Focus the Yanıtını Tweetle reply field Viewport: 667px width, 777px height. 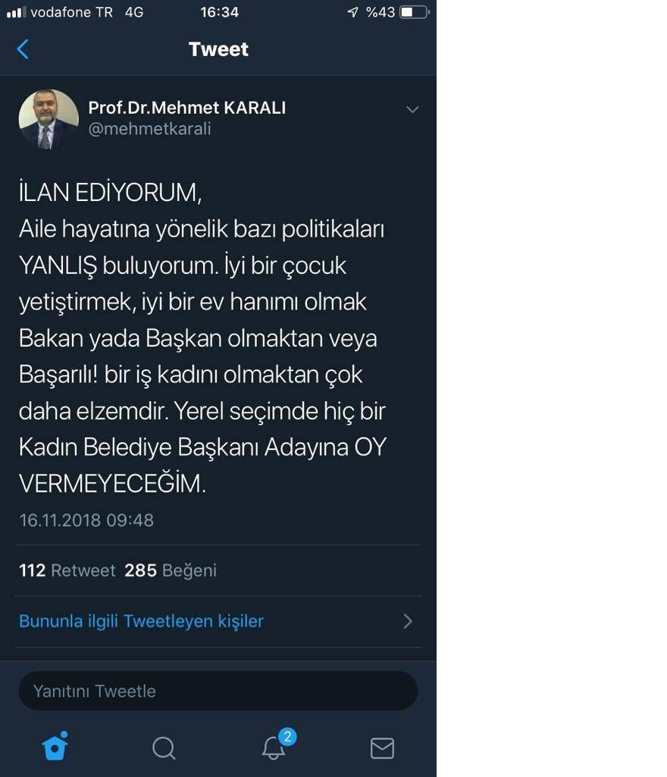[x=218, y=690]
